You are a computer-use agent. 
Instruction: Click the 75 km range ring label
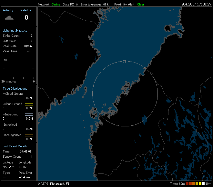coord(125,61)
